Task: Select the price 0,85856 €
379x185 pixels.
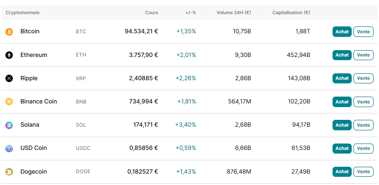Action: (144, 148)
